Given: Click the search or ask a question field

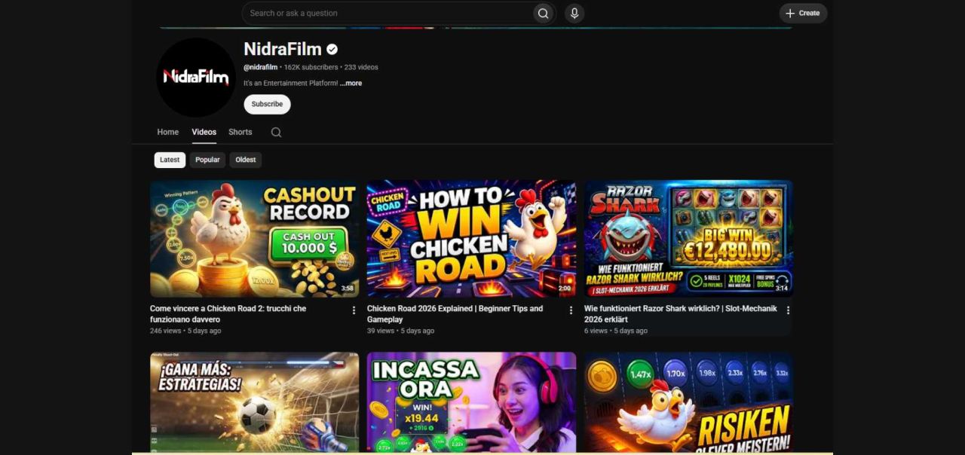Looking at the screenshot, I should coord(388,13).
